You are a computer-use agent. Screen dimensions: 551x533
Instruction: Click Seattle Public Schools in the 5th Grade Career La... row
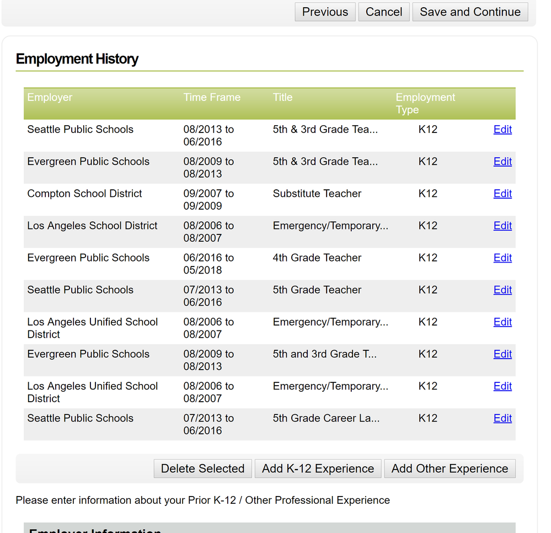pos(80,418)
